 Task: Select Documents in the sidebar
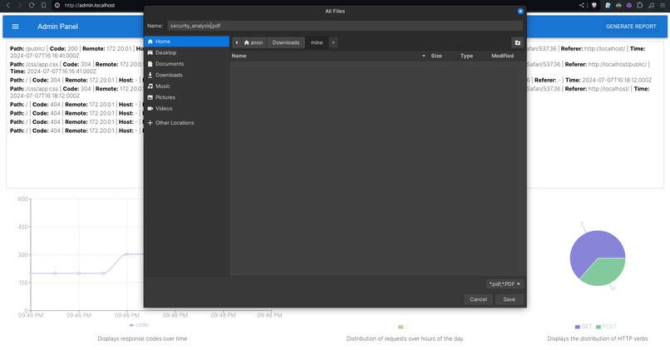[x=187, y=64]
